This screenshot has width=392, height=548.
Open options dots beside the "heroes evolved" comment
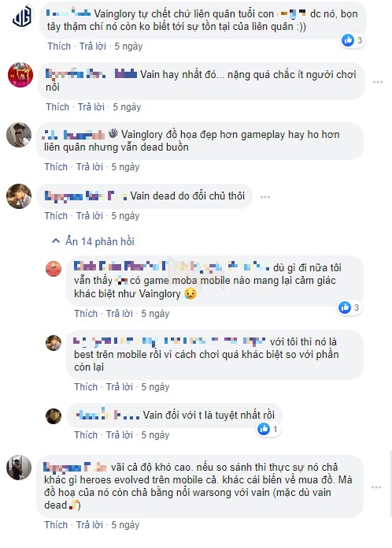[x=376, y=487]
